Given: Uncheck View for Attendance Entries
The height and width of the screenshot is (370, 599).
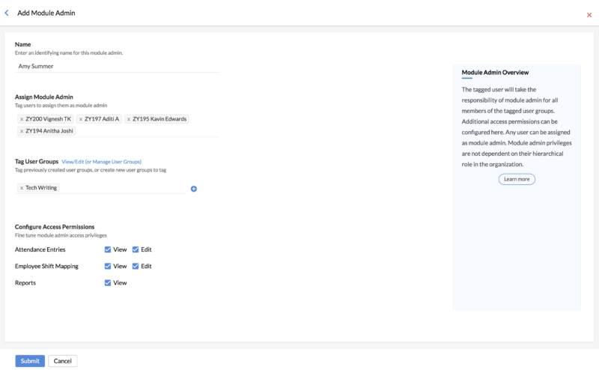Looking at the screenshot, I should [108, 249].
